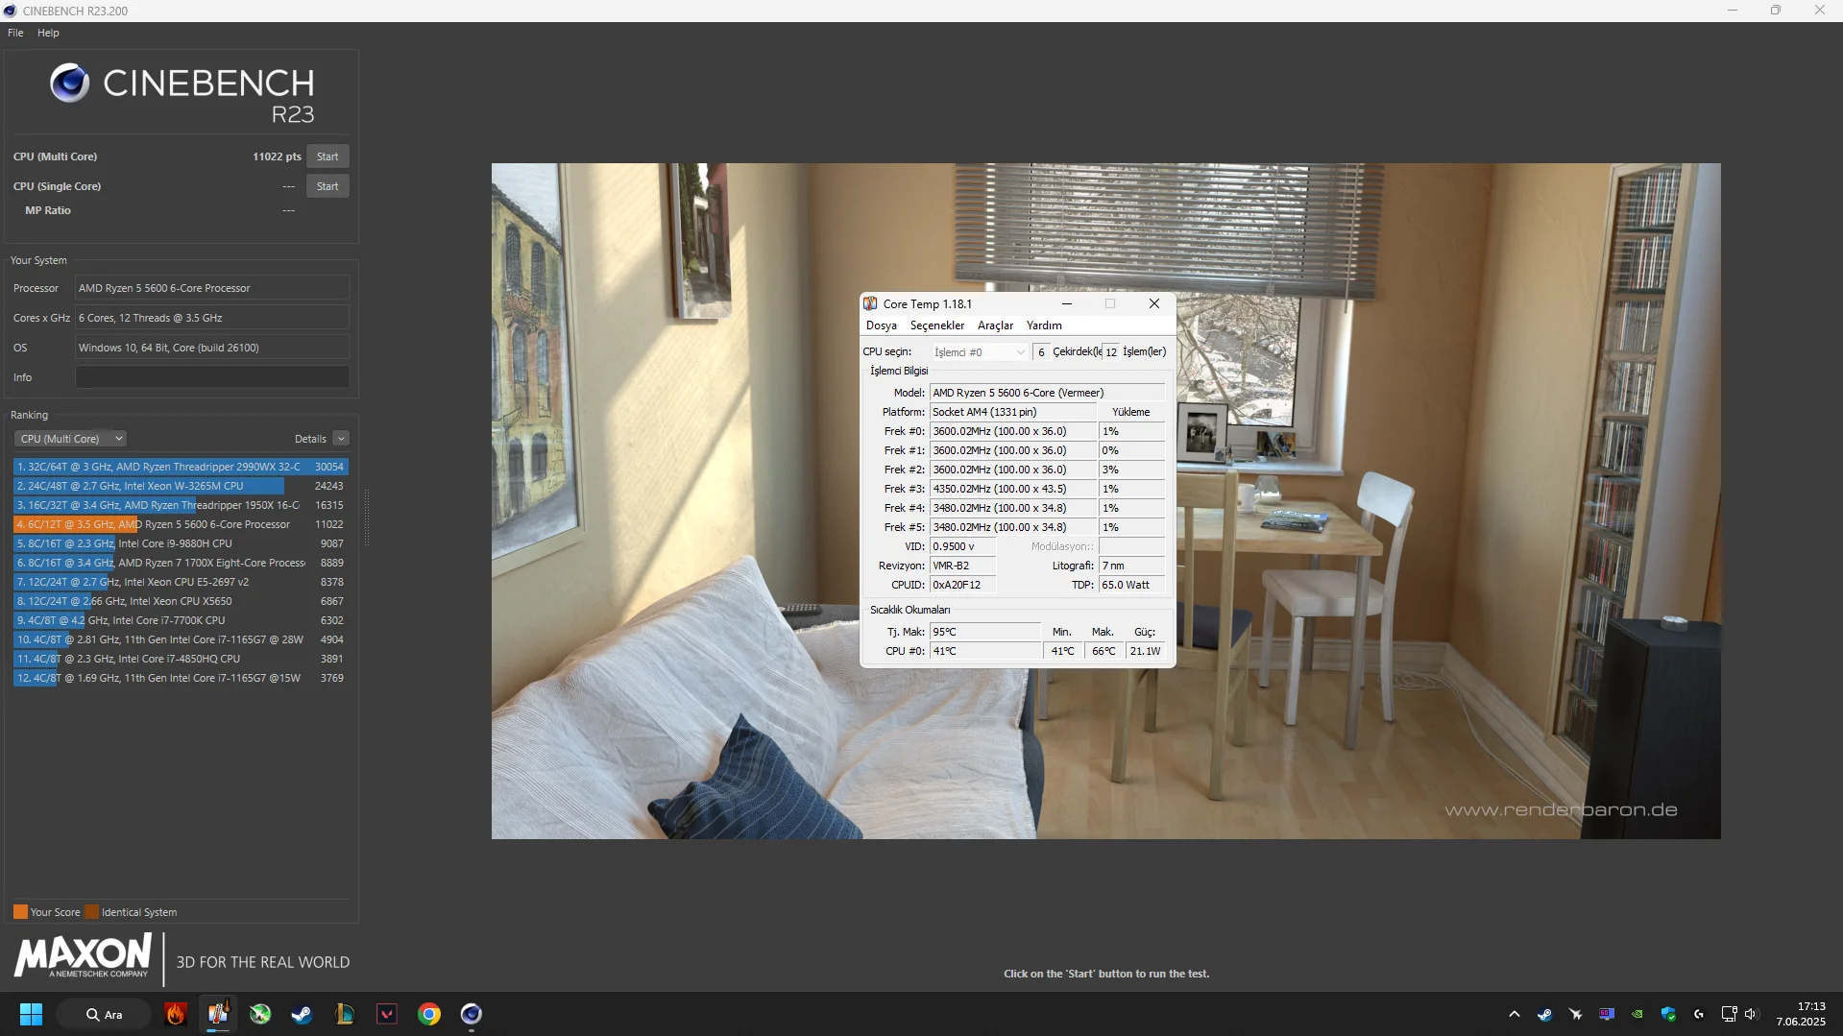Select the Xeon W-3265M ranking row

click(x=181, y=486)
